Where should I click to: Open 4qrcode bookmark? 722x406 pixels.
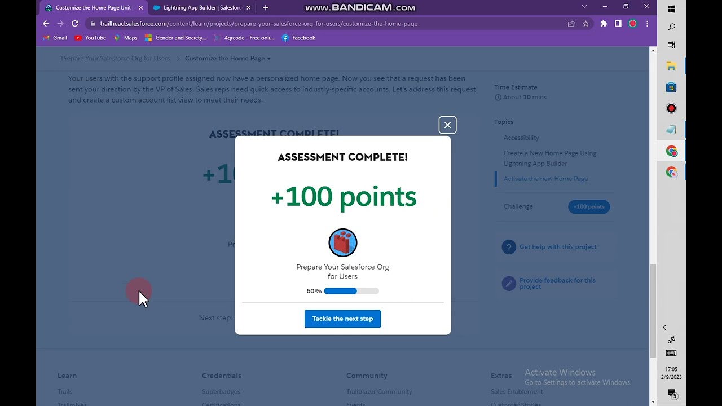tap(244, 38)
